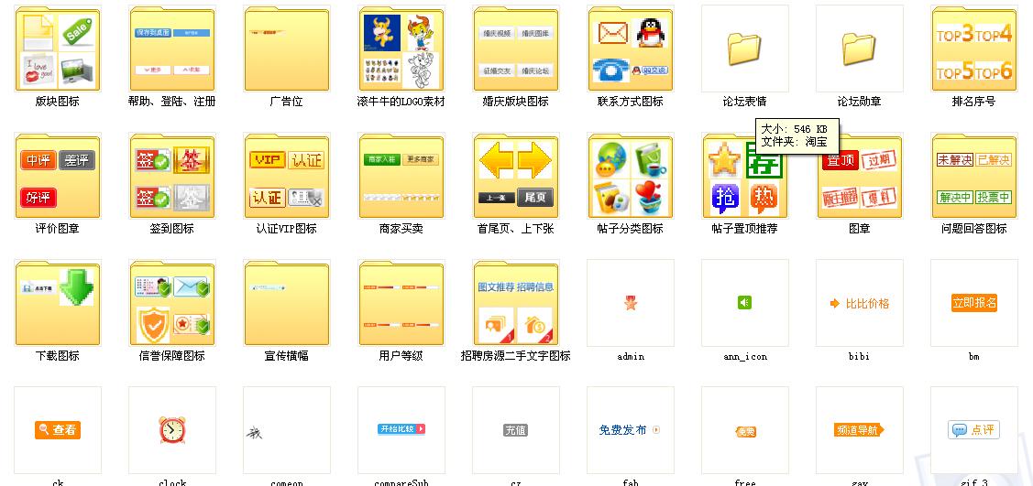Select the 婚庆版块图标 folder icon
Image resolution: width=1033 pixels, height=486 pixels.
pos(516,49)
